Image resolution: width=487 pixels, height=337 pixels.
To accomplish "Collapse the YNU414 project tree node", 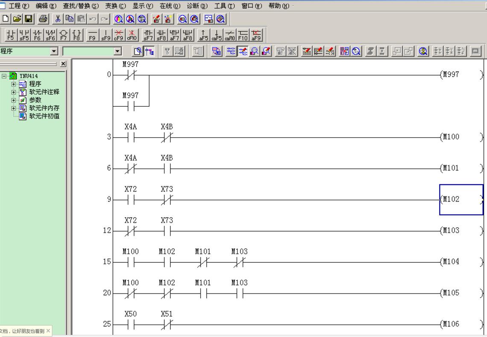I will click(4, 76).
